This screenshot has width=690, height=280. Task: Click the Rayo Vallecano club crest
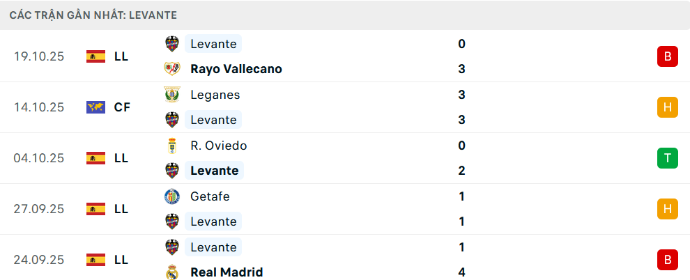coord(171,69)
